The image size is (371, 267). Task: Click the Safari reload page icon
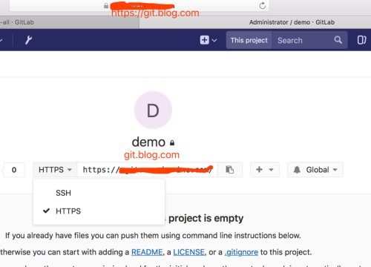(x=263, y=5)
